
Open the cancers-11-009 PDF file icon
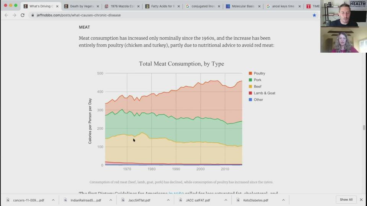point(8,200)
